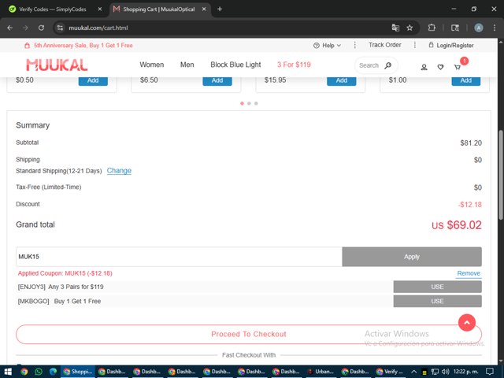
Task: Open Microsoft Edge from the taskbar
Action: click(x=53, y=372)
